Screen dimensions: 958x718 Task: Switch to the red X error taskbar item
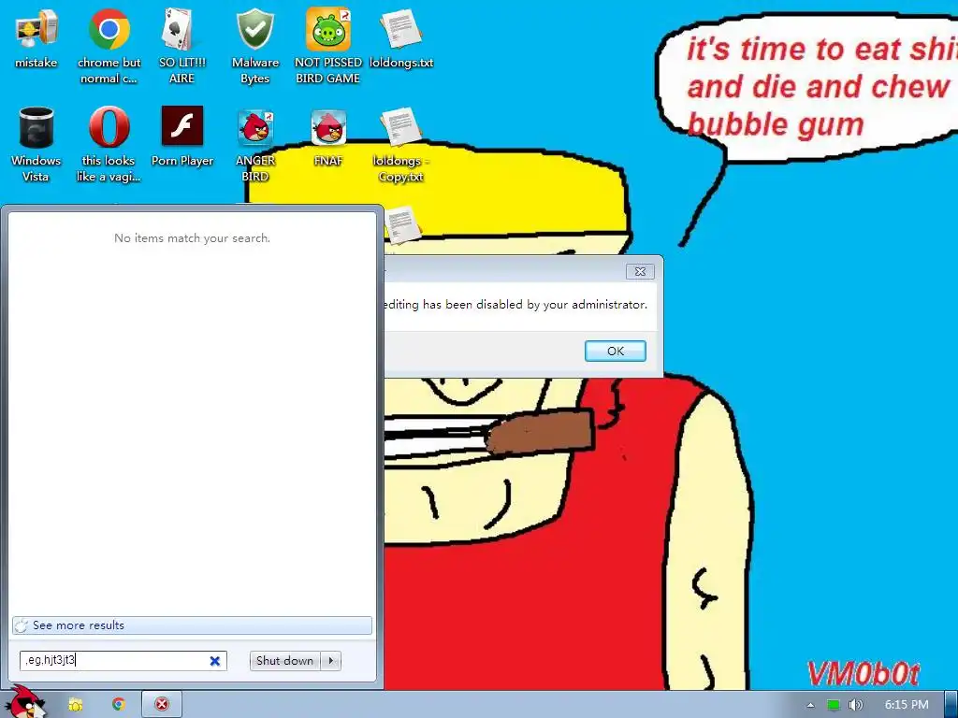161,705
